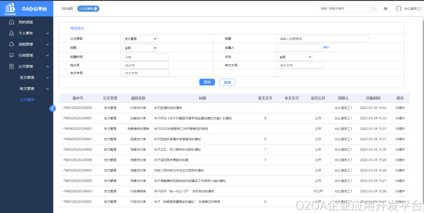
Task: Switch to 我的桌面 tab
Action: tap(67, 8)
